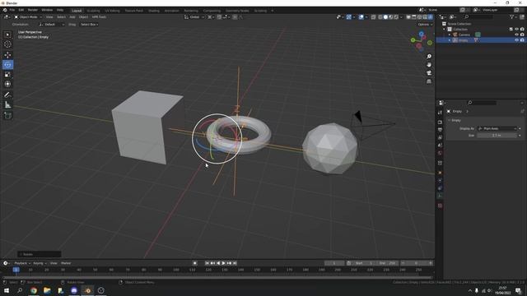Open the Orientation Default dropdown
Screen dimensions: 527x296
(x=52, y=25)
